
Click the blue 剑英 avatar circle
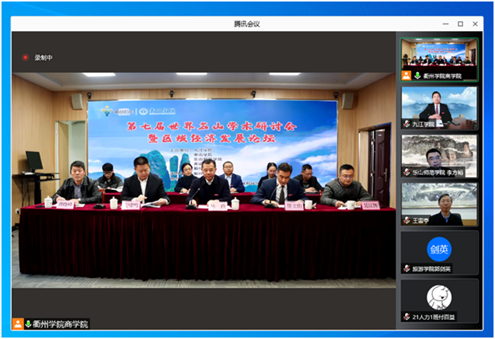point(439,248)
